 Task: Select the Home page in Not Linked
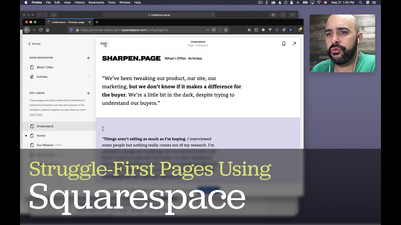59,136
